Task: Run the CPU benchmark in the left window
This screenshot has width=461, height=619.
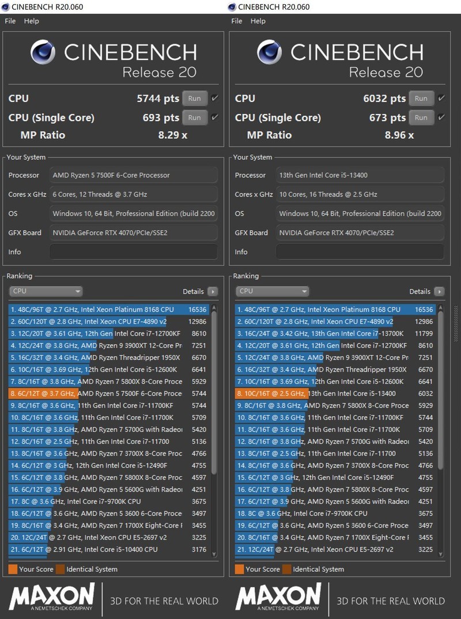Action: pyautogui.click(x=194, y=98)
